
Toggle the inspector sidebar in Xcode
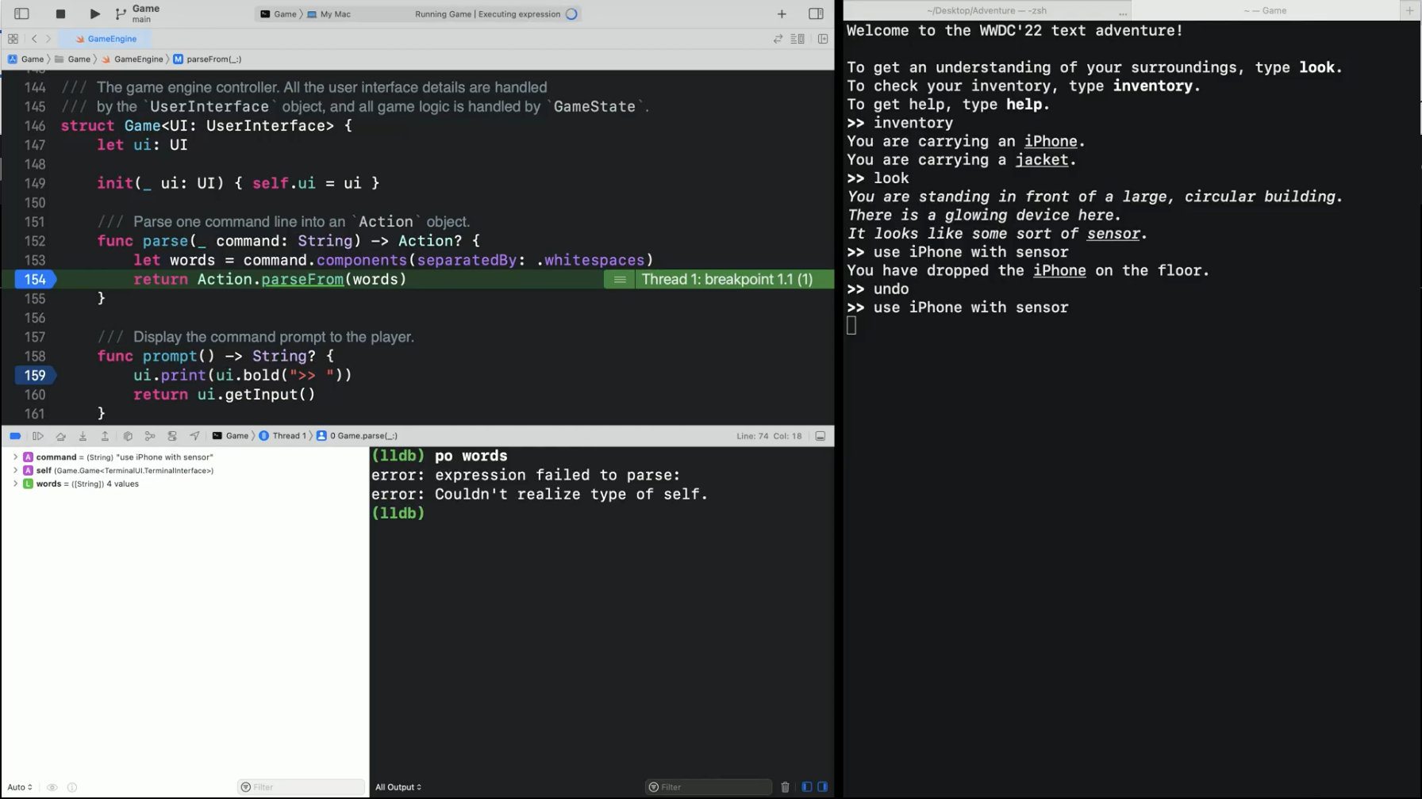816,13
